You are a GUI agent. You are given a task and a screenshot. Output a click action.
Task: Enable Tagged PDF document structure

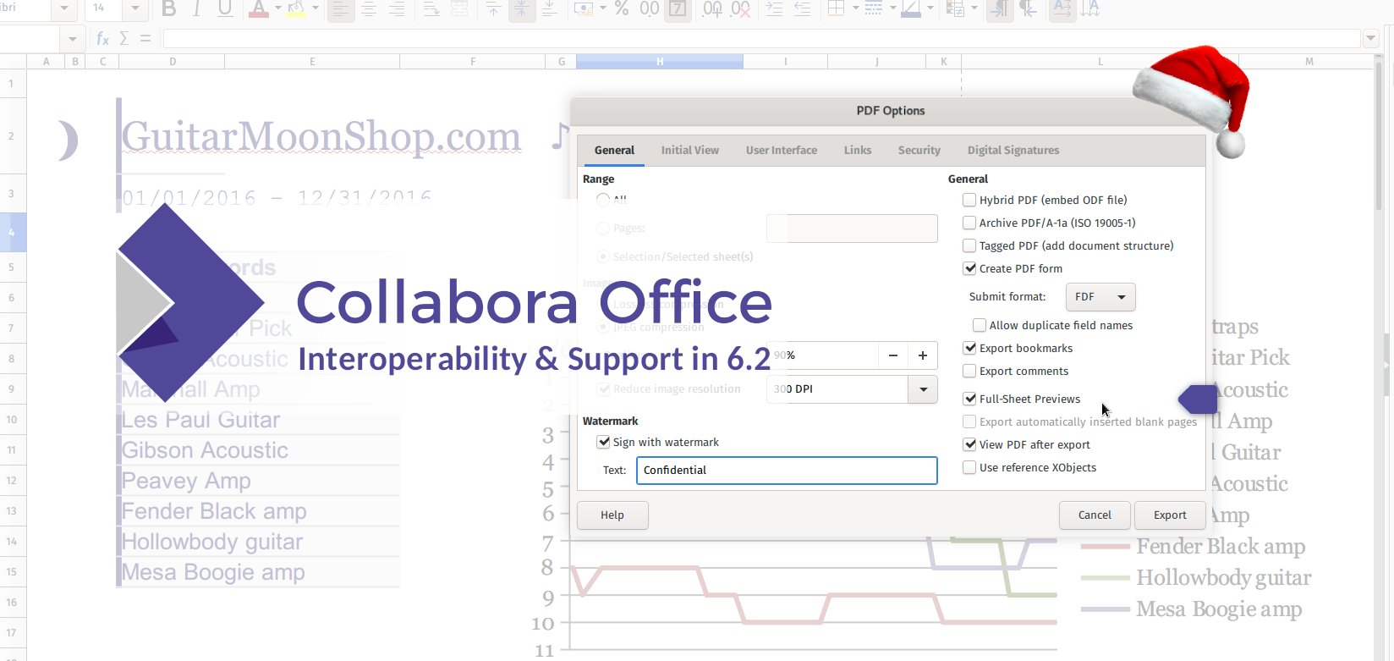pyautogui.click(x=969, y=245)
